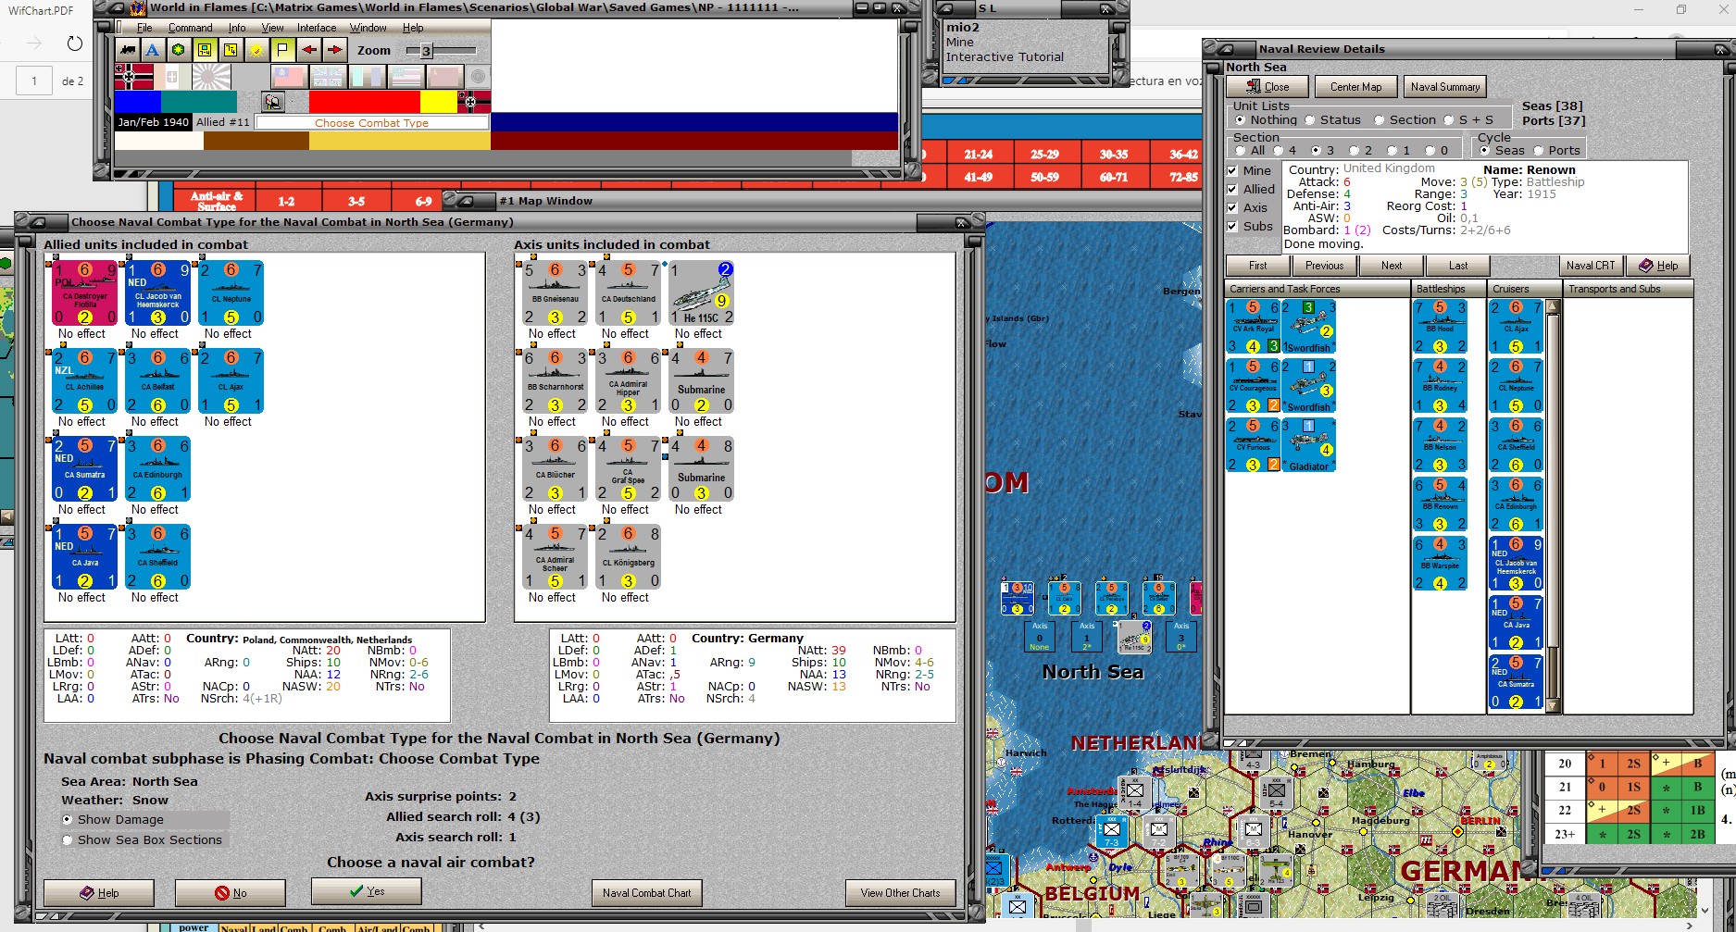
Task: Click Yes to choose naval air combat
Action: [x=367, y=891]
